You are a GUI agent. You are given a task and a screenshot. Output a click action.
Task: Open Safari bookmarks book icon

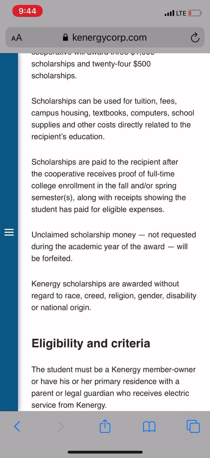click(149, 427)
